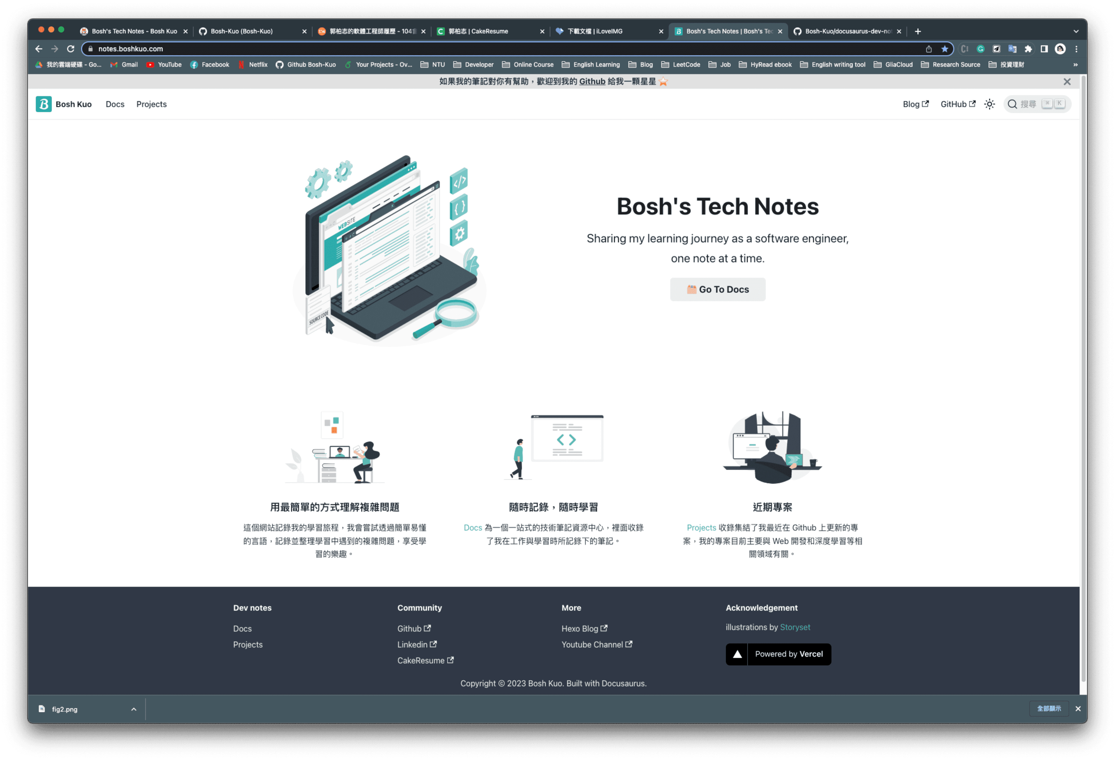Open the GitHub link in navbar
The image size is (1115, 760).
958,104
